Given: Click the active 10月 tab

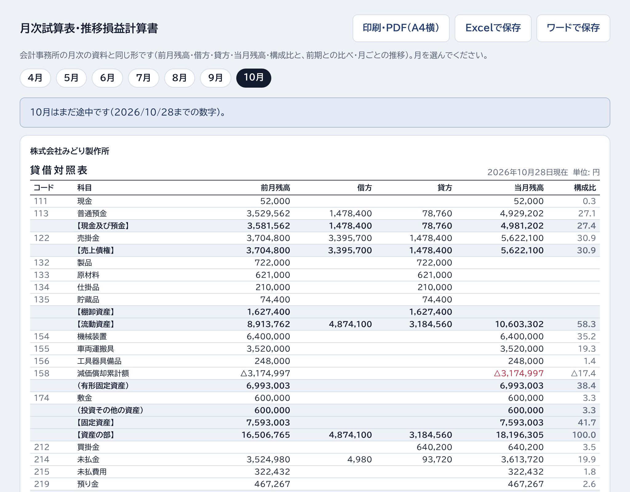Looking at the screenshot, I should (253, 78).
